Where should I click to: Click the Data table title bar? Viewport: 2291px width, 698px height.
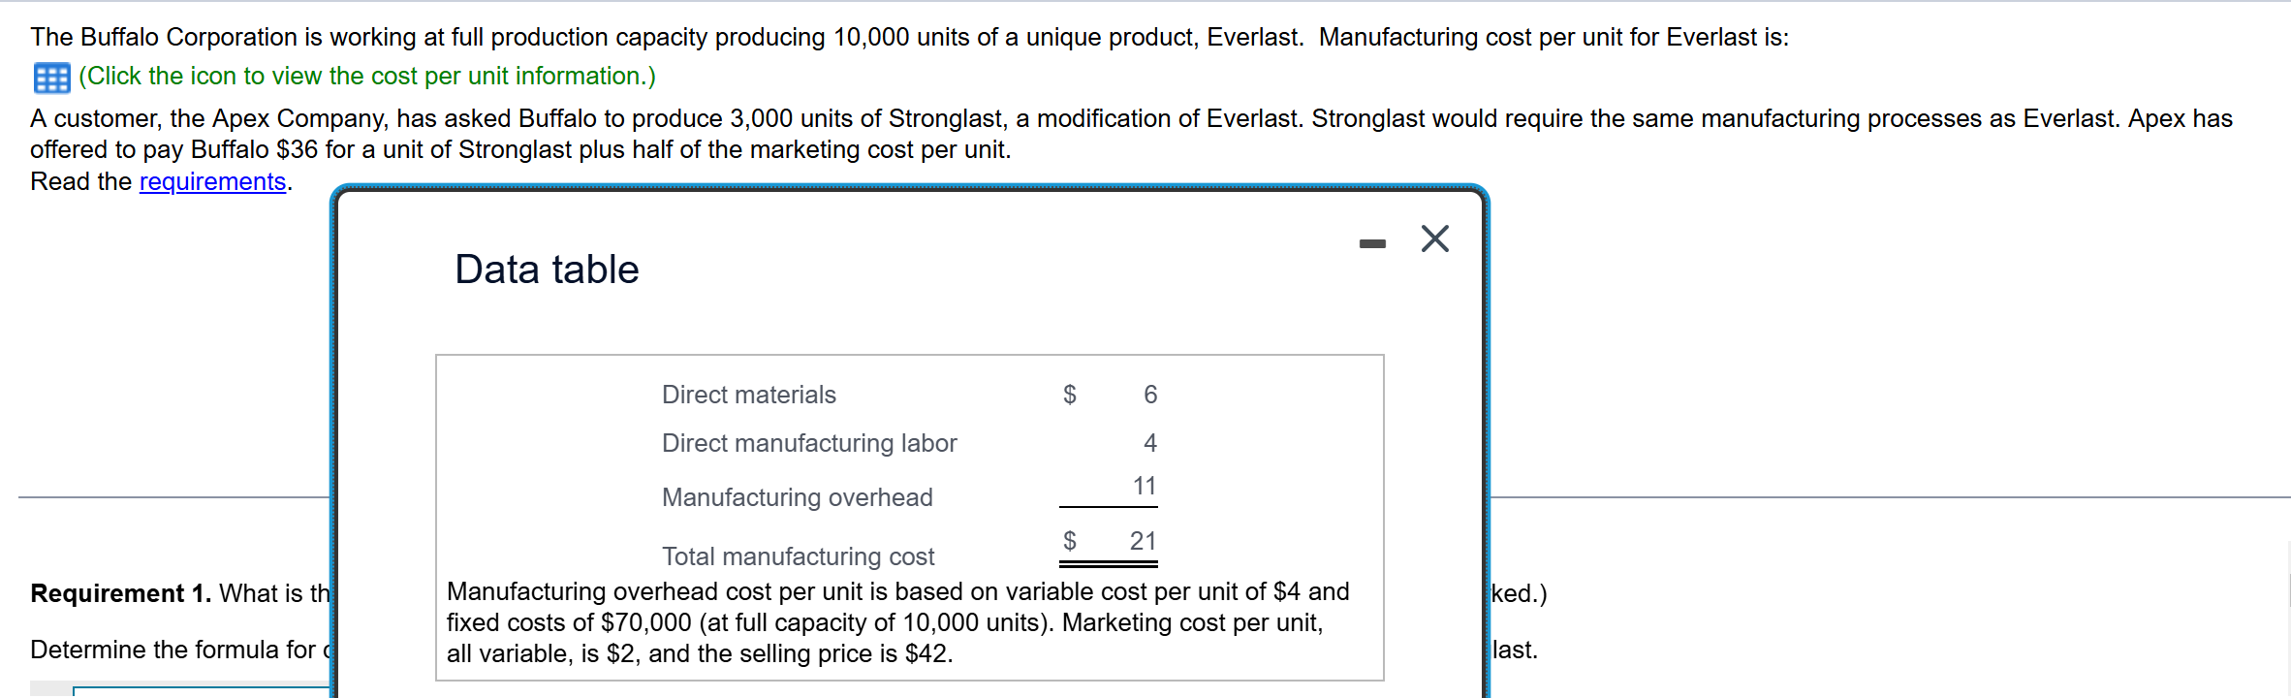(x=546, y=269)
